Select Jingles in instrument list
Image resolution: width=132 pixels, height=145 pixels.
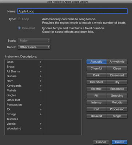pos(24,95)
